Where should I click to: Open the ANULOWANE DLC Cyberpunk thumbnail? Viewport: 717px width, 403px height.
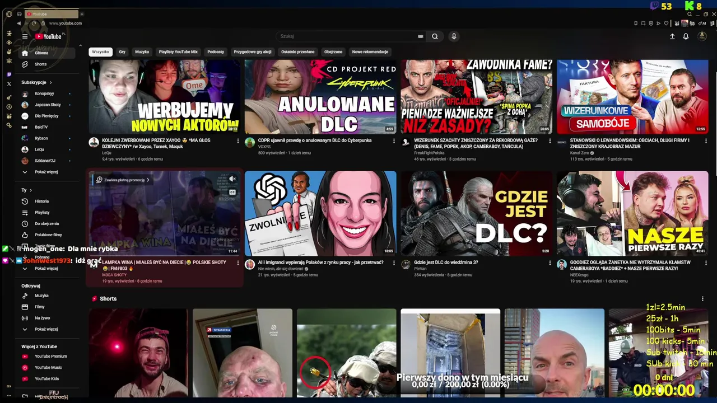tap(320, 97)
